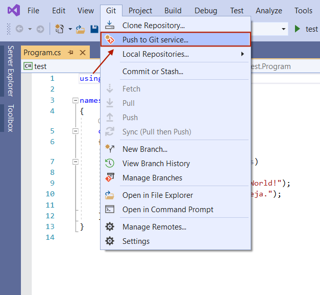
Task: Open the Server Explorer side panel
Action: coord(10,71)
